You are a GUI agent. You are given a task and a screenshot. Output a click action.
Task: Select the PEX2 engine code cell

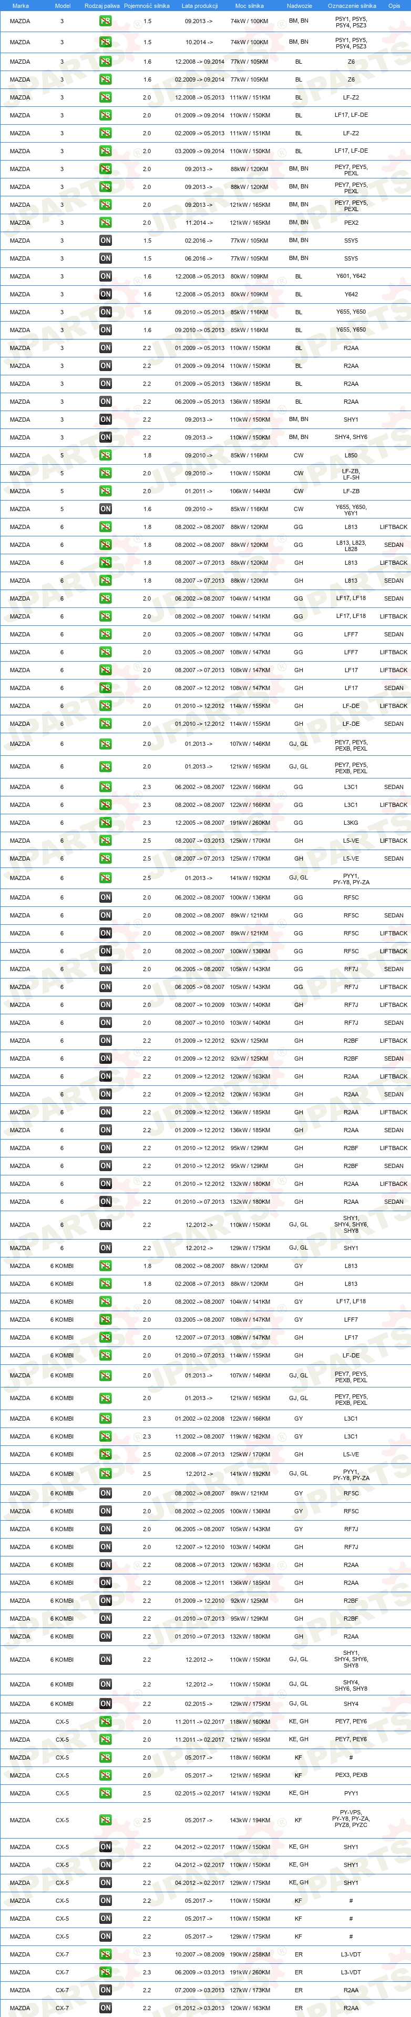[x=352, y=222]
